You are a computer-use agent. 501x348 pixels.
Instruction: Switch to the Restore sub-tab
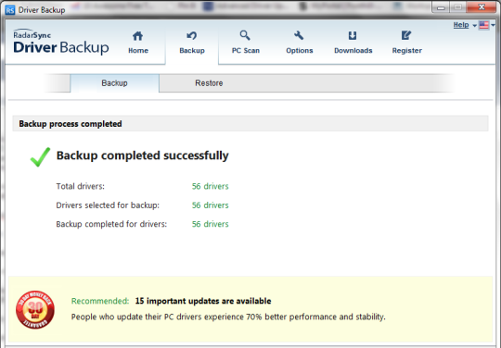209,83
